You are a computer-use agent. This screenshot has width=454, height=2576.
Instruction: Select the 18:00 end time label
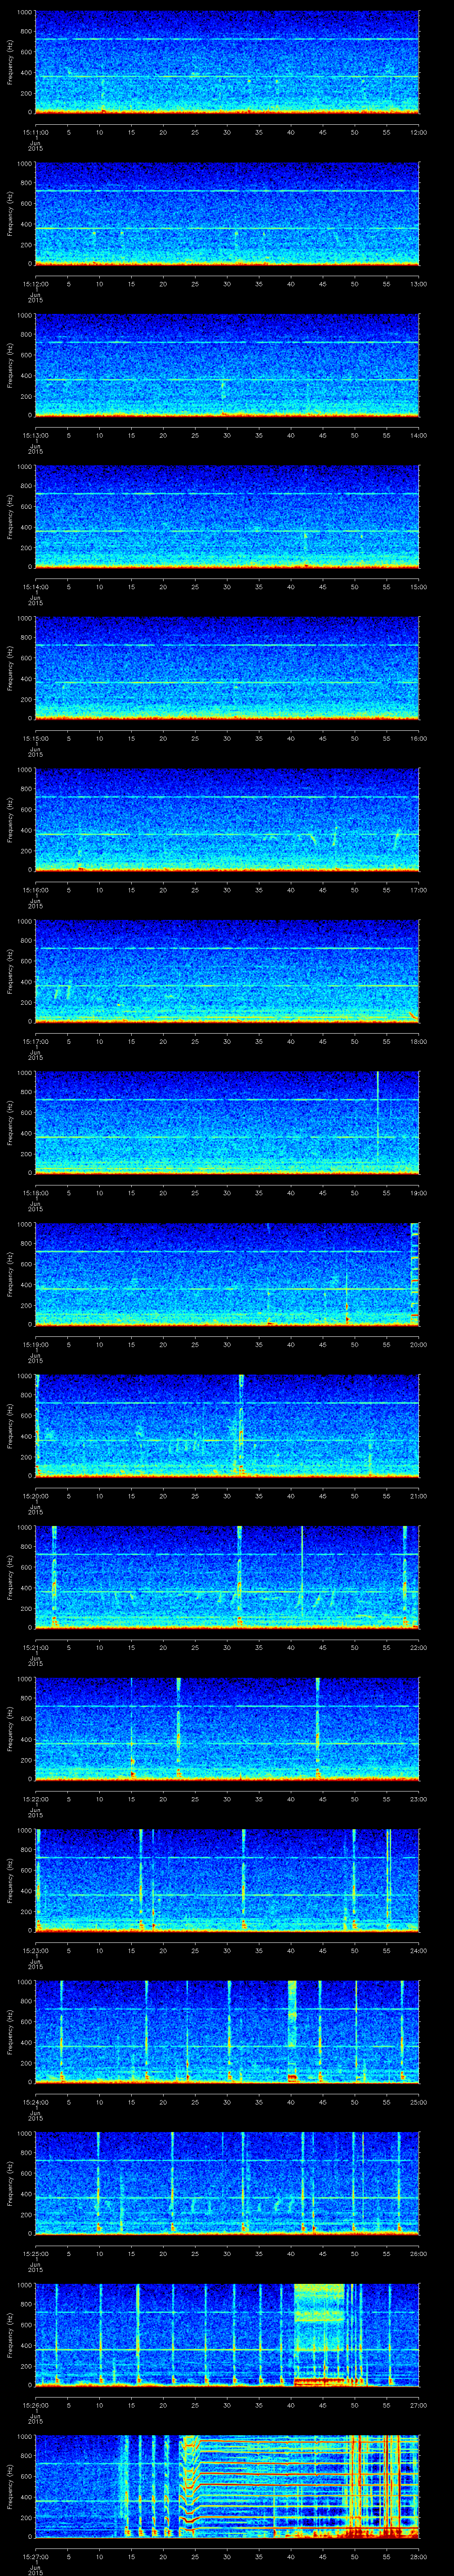(x=418, y=1041)
